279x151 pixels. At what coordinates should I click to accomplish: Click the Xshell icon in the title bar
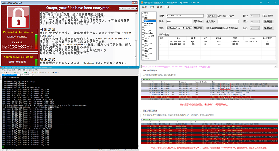[1, 67]
